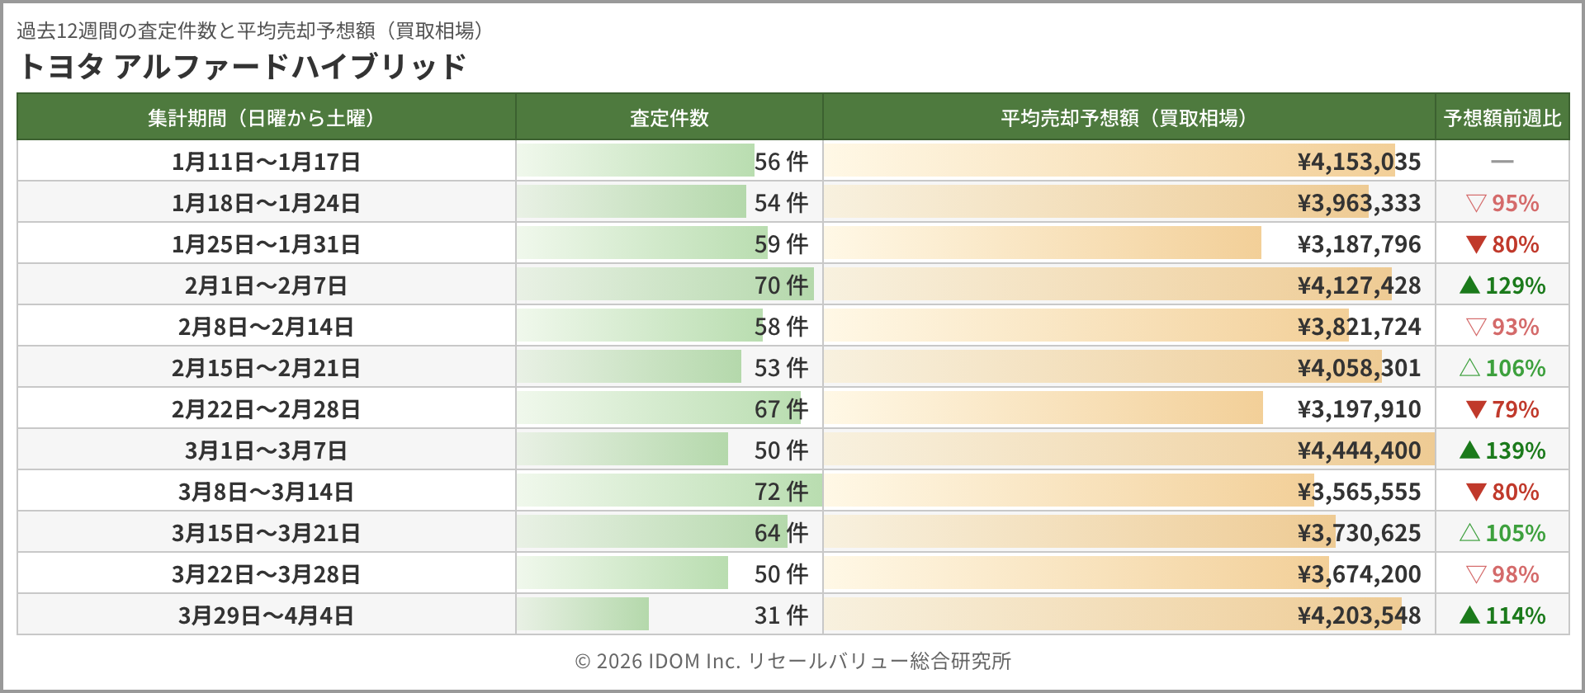Click the 集計期間（日曜から土曜）column header
The height and width of the screenshot is (693, 1585).
click(x=266, y=118)
